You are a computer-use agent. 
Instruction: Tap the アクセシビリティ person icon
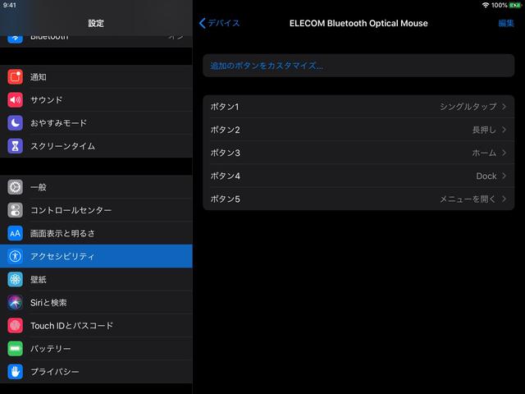click(15, 256)
